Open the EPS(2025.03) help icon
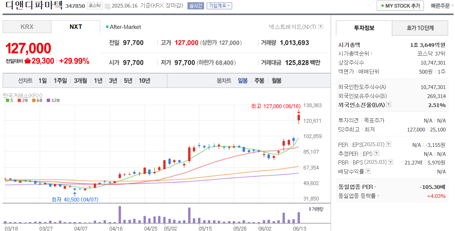The width and height of the screenshot is (455, 231). tap(388, 144)
